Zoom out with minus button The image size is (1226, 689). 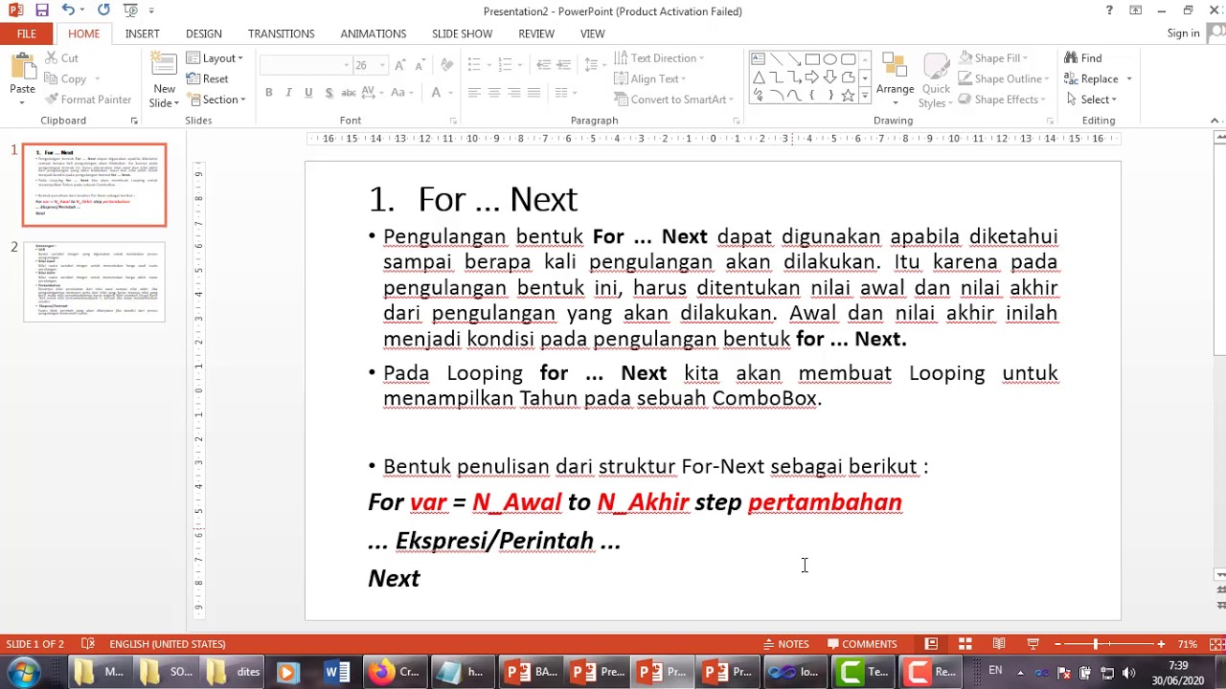pyautogui.click(x=1059, y=644)
